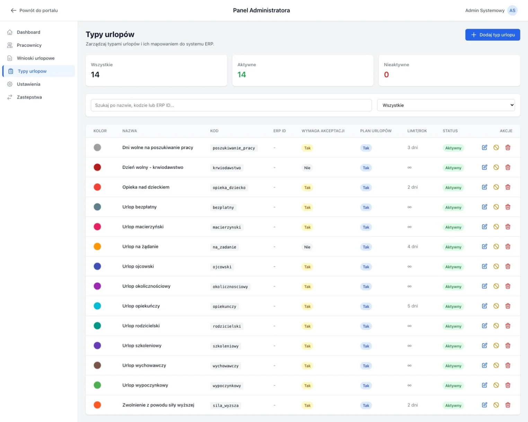Open the Wszystkie status filter dropdown
This screenshot has width=528, height=422.
point(446,105)
